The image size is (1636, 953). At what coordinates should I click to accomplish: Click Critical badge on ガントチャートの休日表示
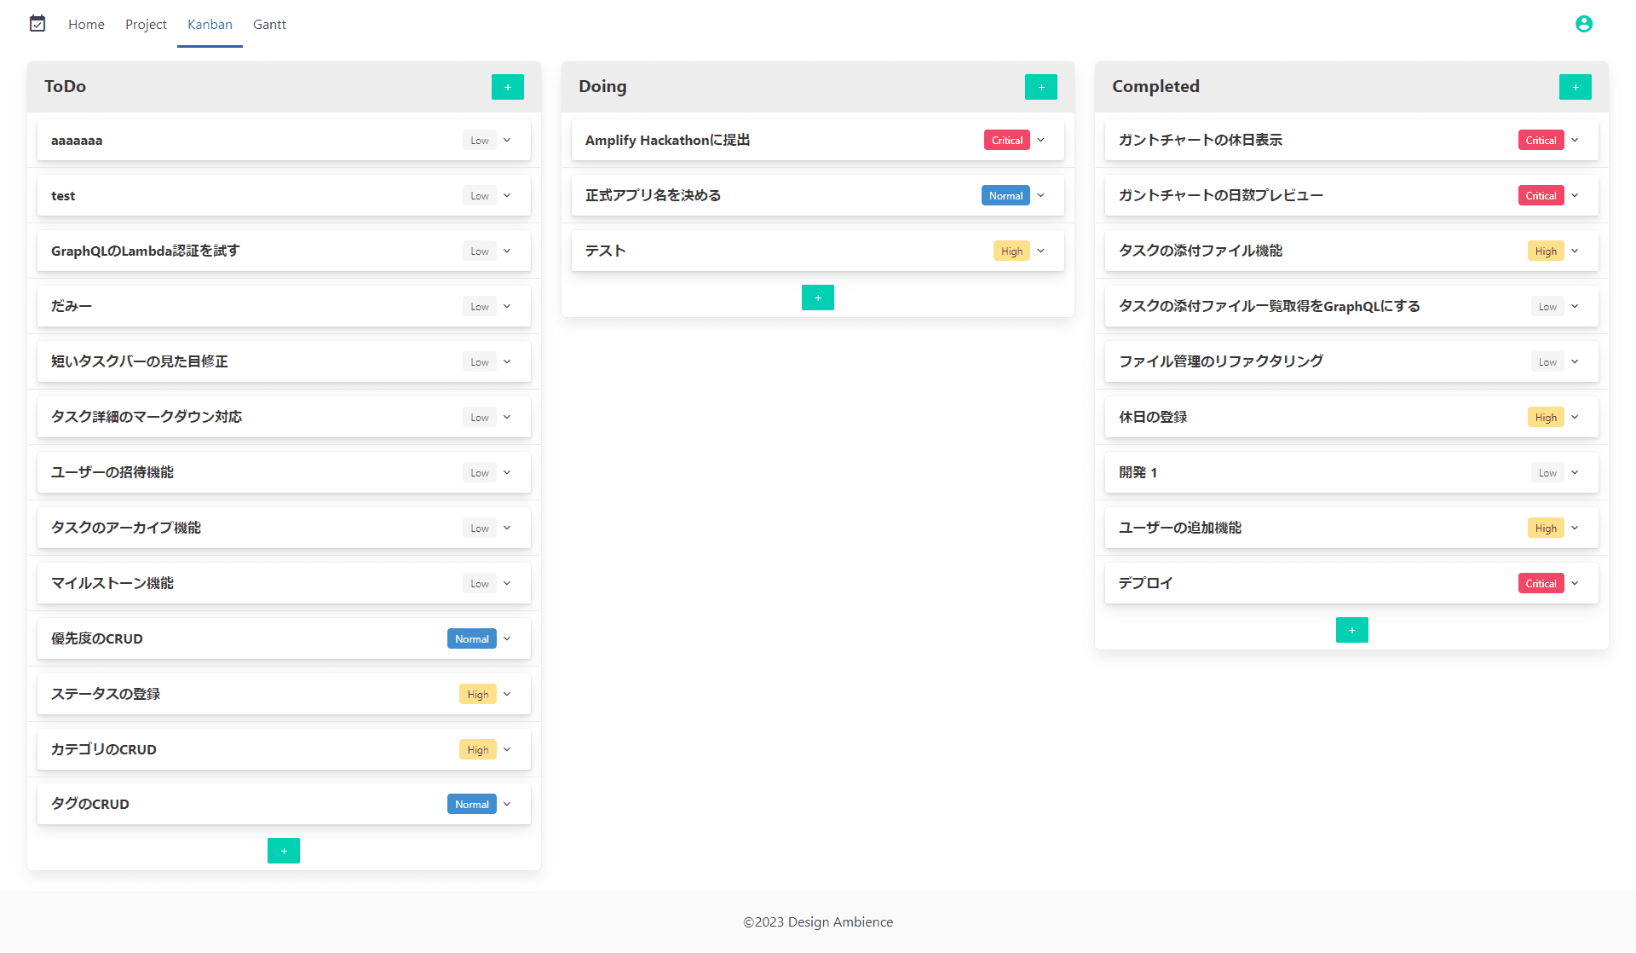tap(1540, 141)
